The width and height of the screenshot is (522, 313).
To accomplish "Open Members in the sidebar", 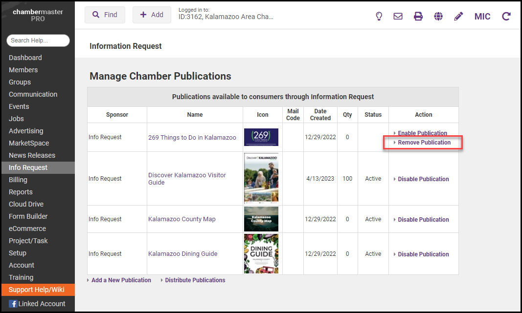I will point(23,70).
